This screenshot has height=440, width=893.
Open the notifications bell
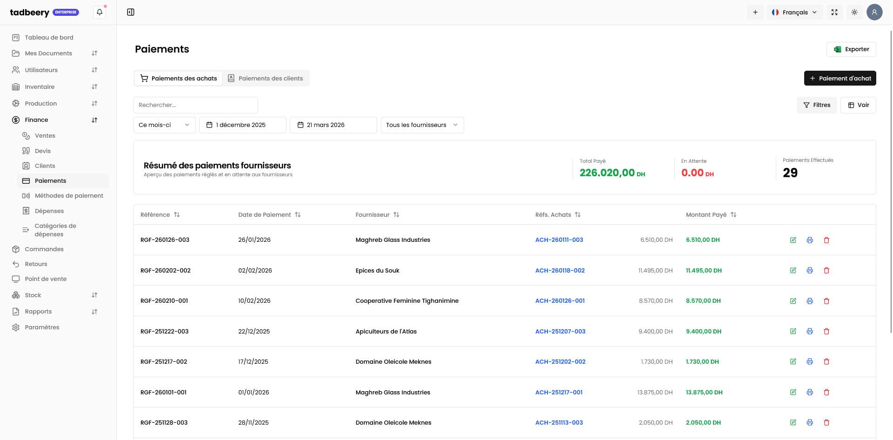point(100,12)
